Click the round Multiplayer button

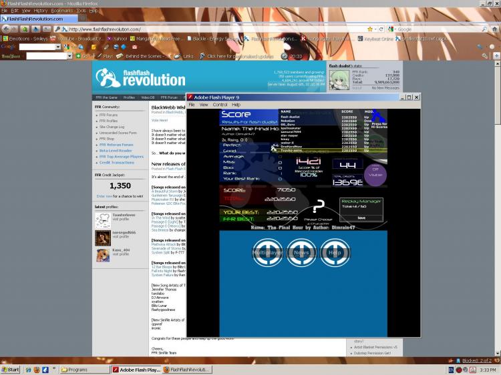(267, 252)
